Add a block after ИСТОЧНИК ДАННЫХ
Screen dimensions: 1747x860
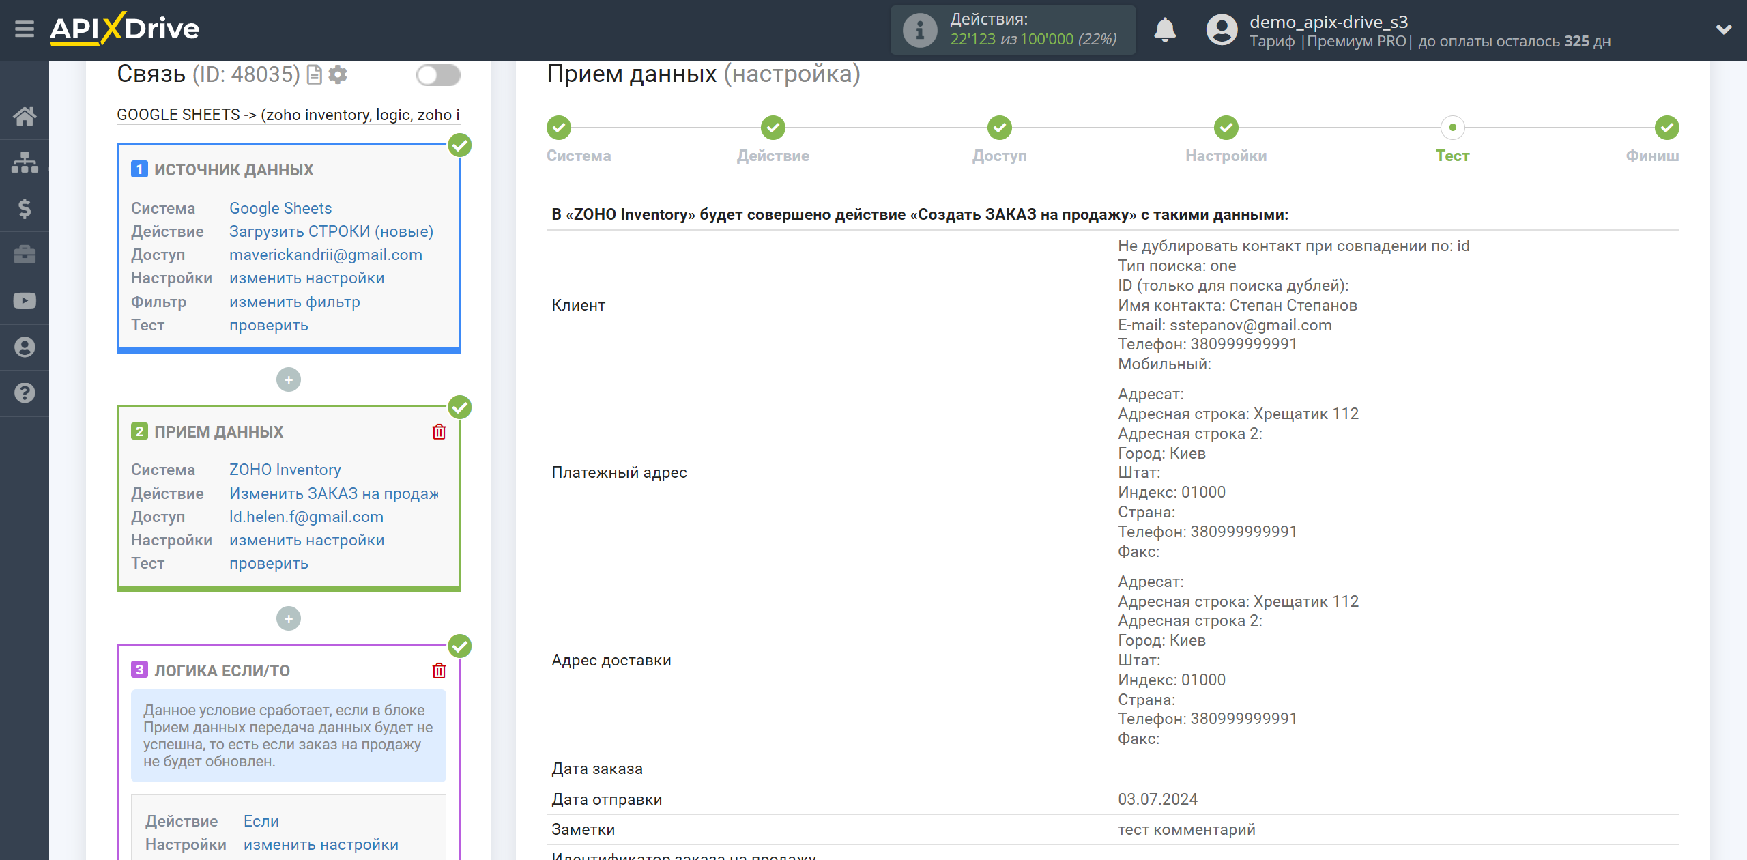pyautogui.click(x=289, y=379)
